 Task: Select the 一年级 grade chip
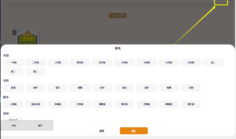[13, 63]
